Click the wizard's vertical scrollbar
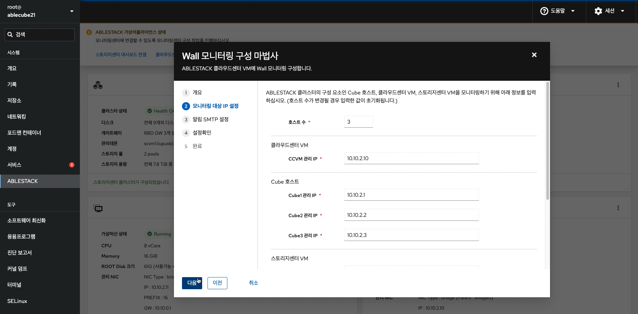Screen dimensions: 638x314 click(x=548, y=141)
